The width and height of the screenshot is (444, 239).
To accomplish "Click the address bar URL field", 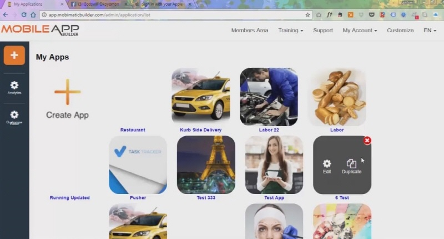I will pyautogui.click(x=175, y=15).
